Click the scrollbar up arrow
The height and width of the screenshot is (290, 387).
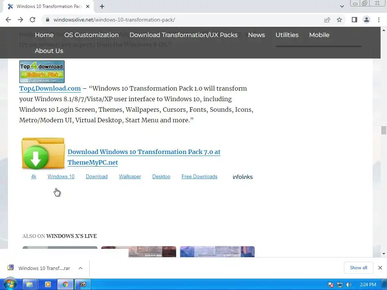tap(384, 30)
